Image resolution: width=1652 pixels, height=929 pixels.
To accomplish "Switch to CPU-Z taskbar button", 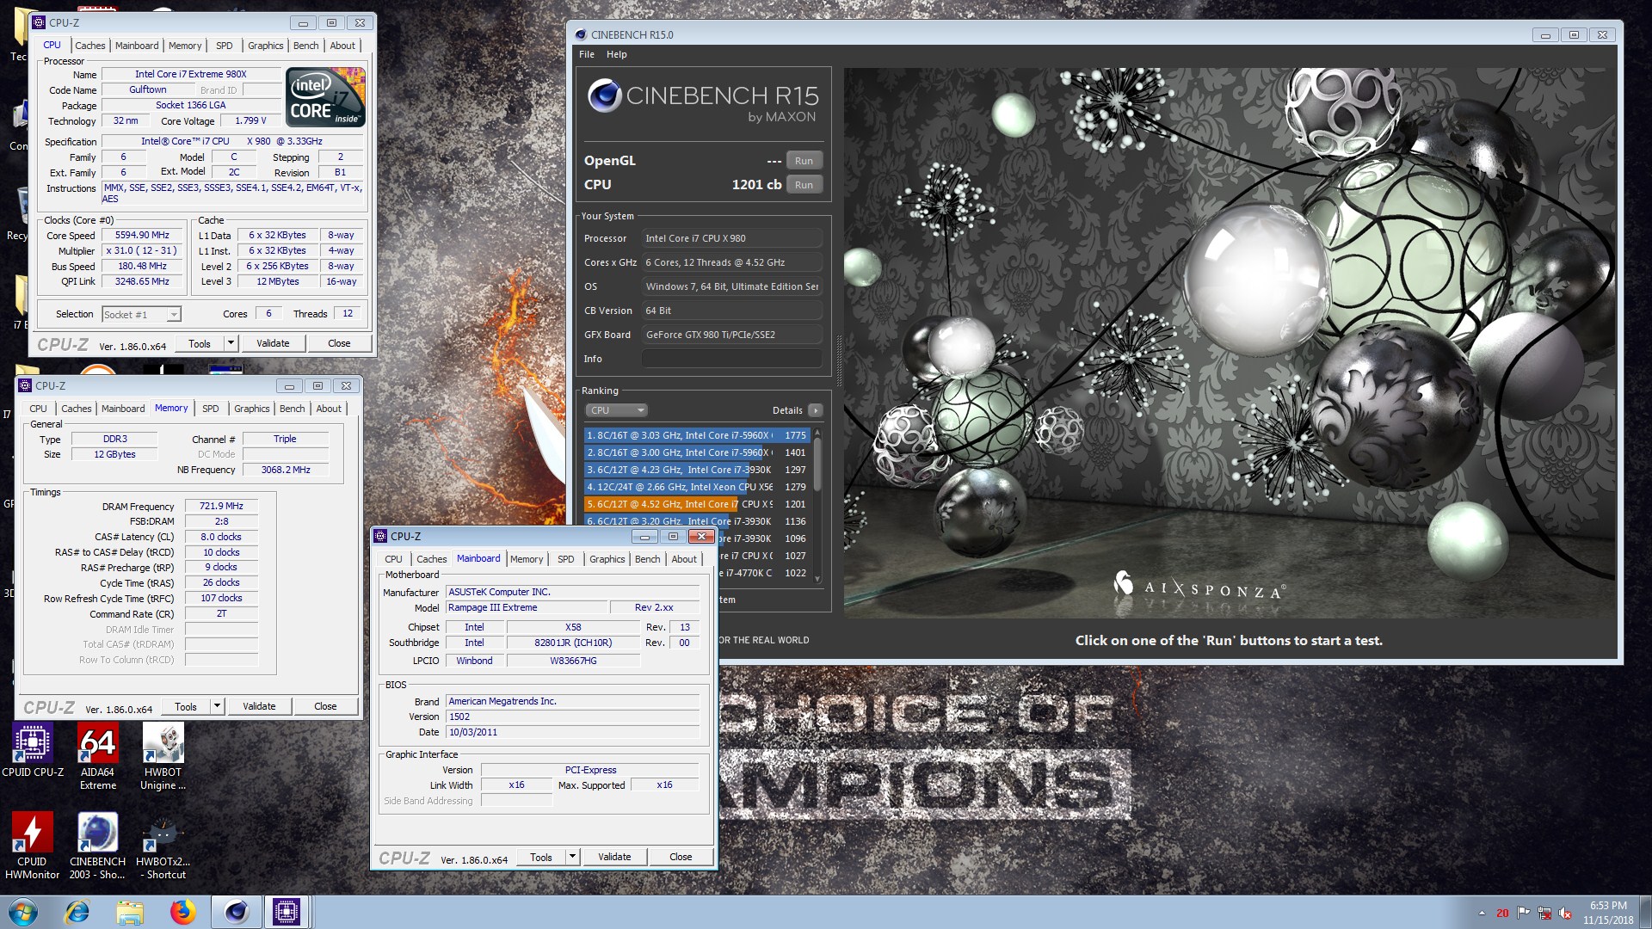I will tap(287, 912).
